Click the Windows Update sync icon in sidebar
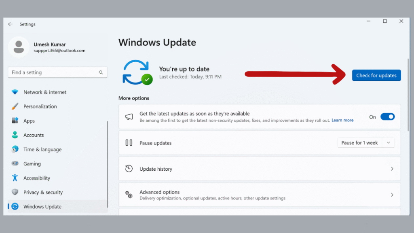The width and height of the screenshot is (414, 233). [15, 206]
